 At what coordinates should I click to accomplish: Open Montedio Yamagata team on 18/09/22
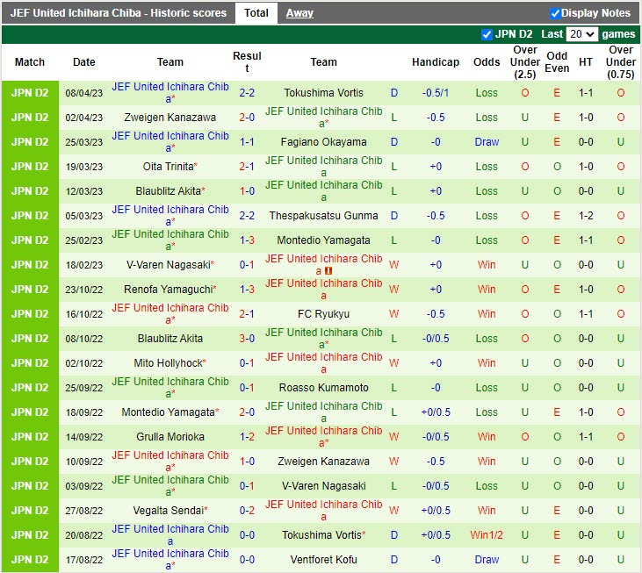(x=170, y=412)
